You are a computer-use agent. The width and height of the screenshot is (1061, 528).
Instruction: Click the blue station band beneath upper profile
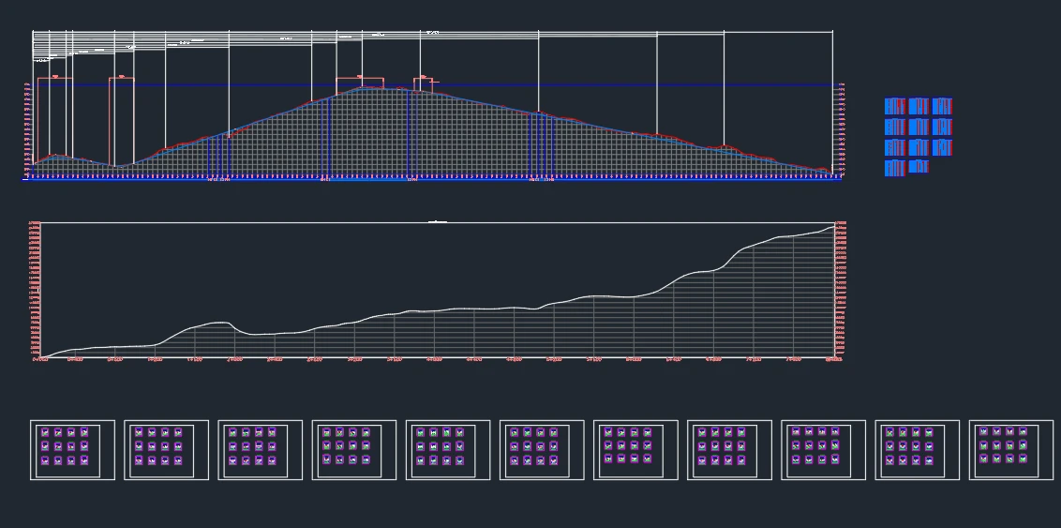pos(431,179)
